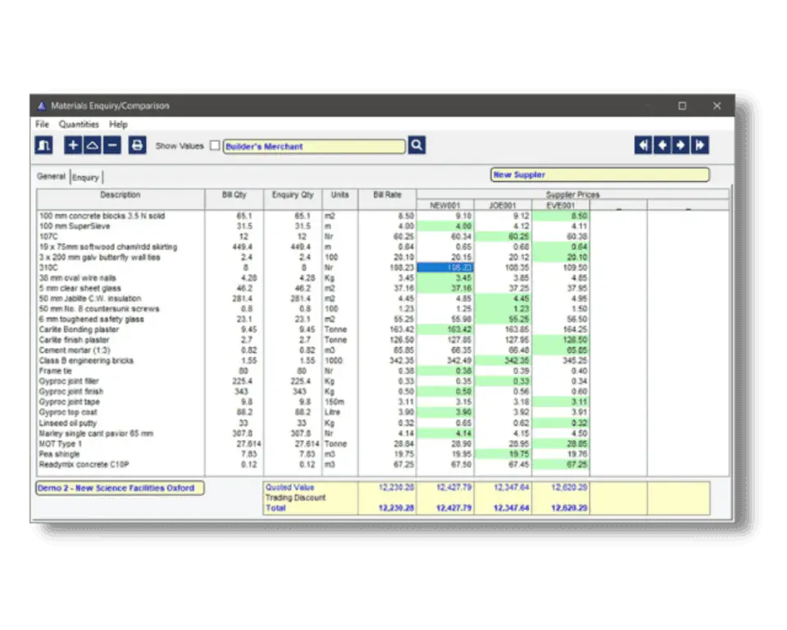Click the plus add icon
787x630 pixels.
pos(73,145)
